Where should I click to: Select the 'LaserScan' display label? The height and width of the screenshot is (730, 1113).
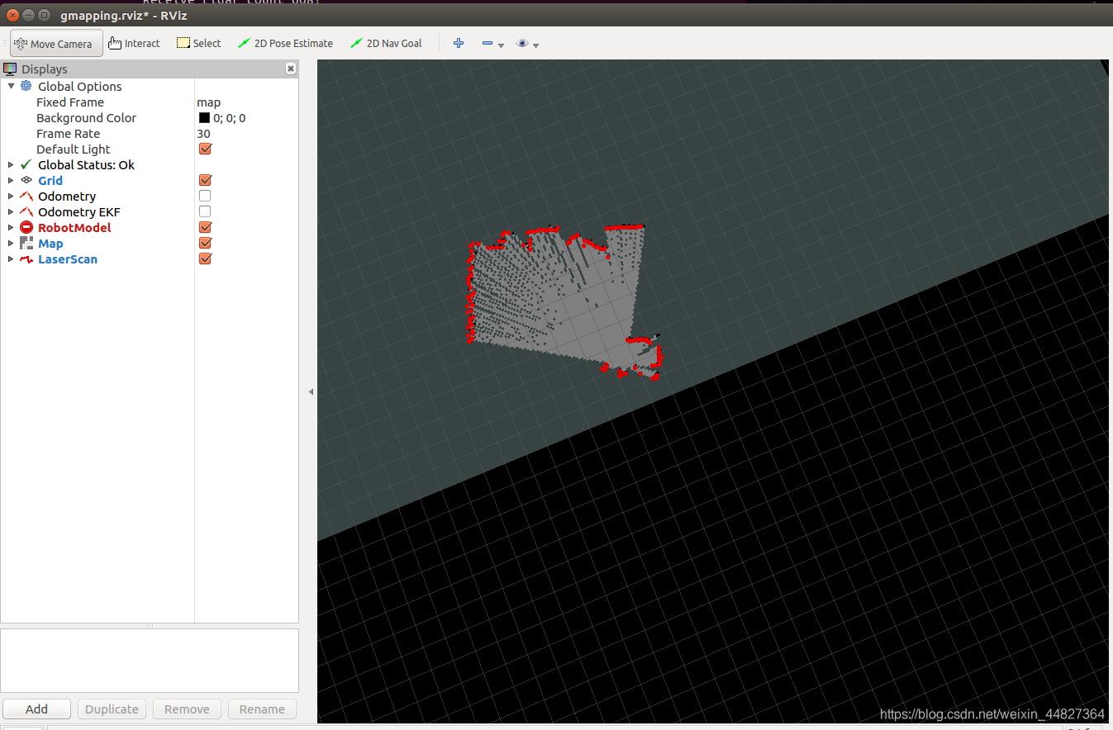(x=68, y=259)
